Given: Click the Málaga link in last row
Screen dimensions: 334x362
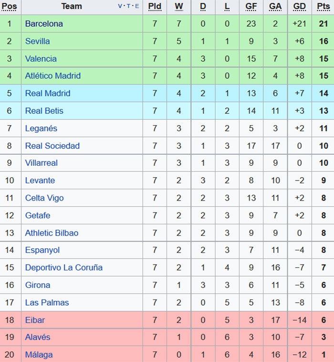Looking at the screenshot, I should click(x=39, y=355).
